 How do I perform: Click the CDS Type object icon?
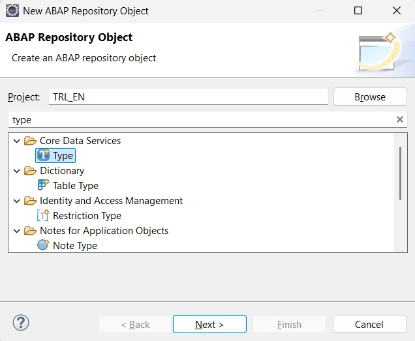click(x=44, y=155)
